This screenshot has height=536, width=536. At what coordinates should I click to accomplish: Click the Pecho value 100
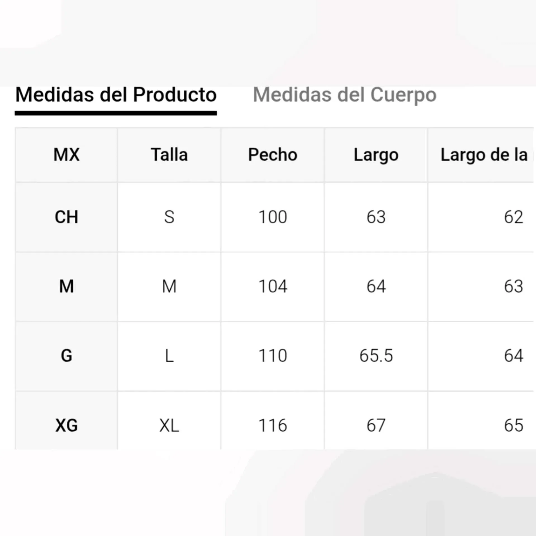pos(273,217)
